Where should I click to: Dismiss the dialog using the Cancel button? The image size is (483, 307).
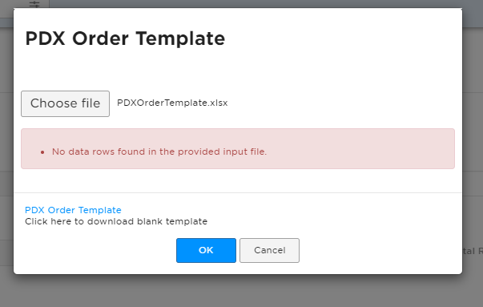click(269, 250)
